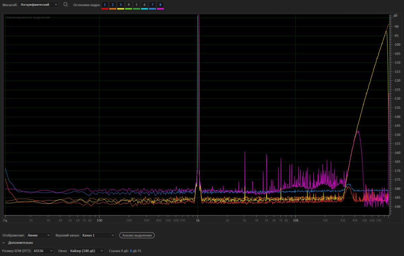Open the FFT size 65536 dropdown

pyautogui.click(x=43, y=251)
